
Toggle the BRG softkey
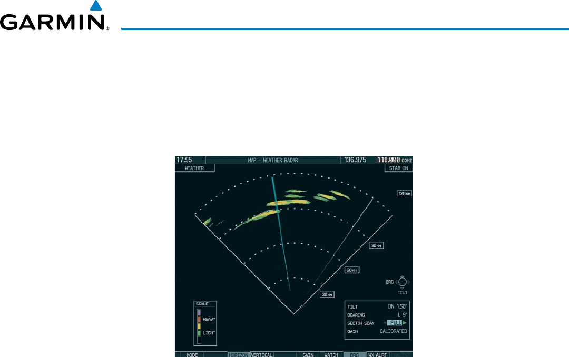[x=355, y=354]
